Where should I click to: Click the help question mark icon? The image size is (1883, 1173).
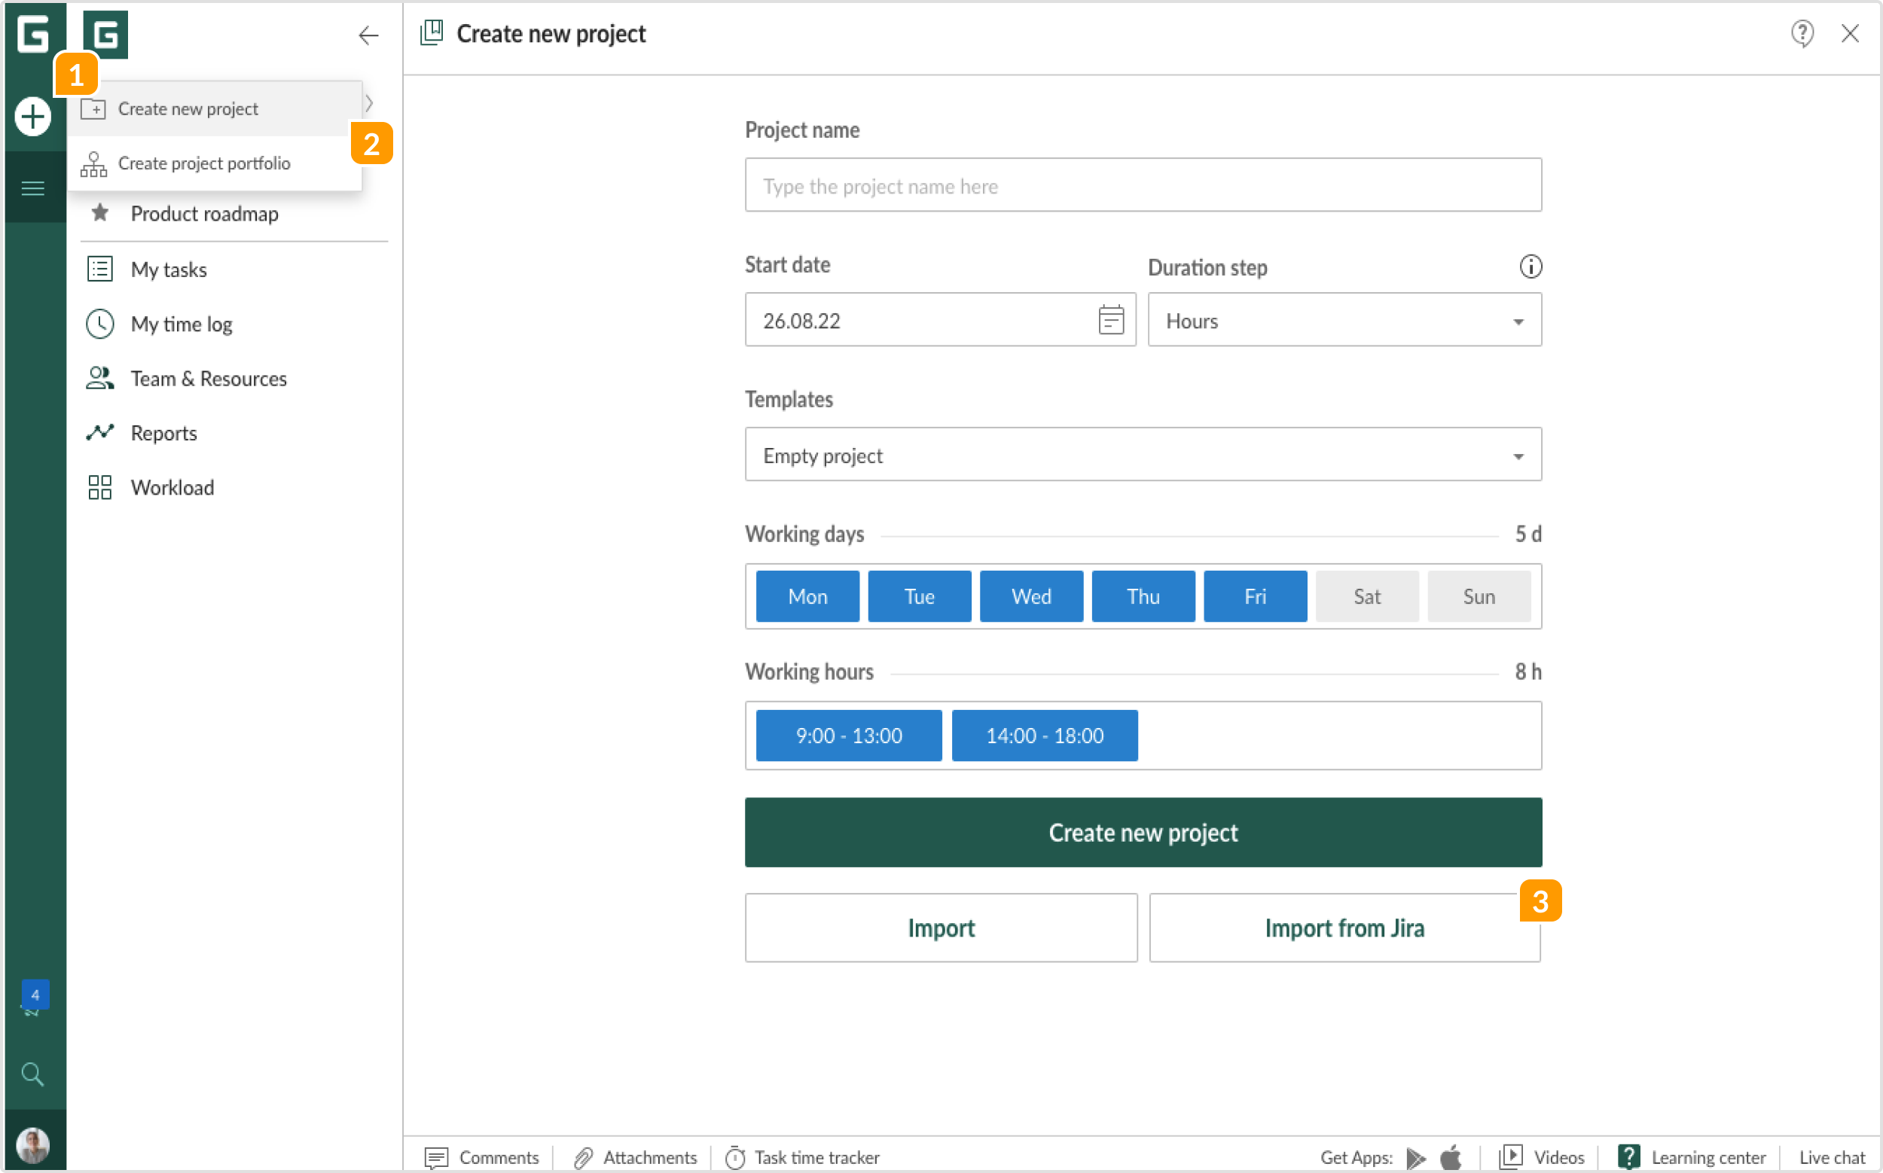1802,33
